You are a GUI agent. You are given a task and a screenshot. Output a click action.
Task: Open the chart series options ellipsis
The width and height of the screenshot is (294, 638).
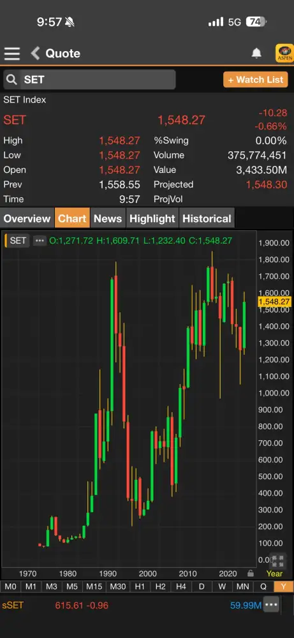tap(40, 241)
